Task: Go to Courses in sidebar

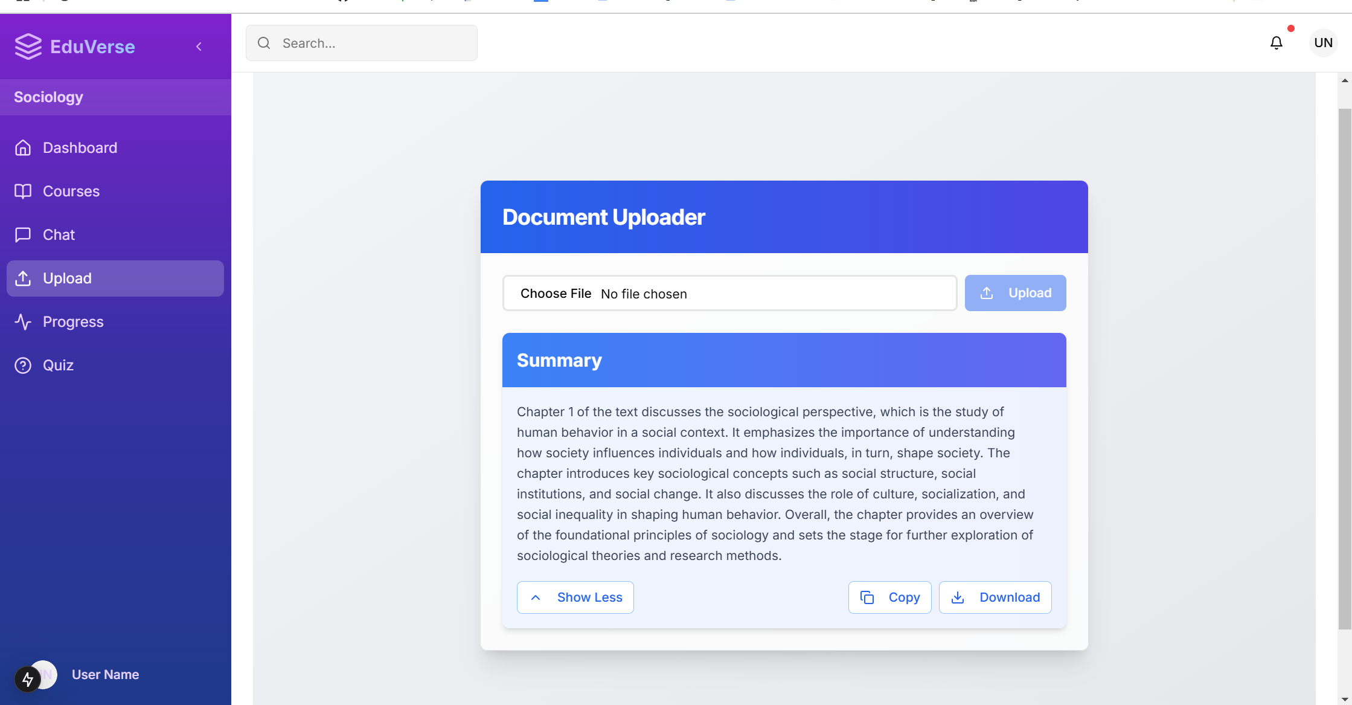Action: click(x=71, y=192)
